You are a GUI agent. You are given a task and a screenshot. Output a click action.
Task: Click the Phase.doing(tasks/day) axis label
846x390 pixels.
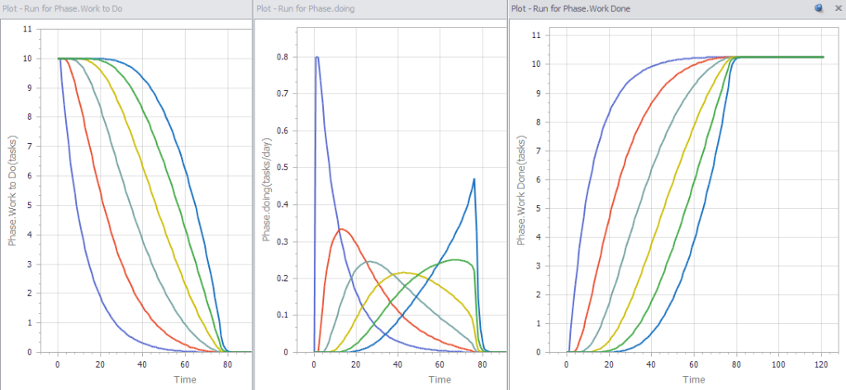click(267, 191)
